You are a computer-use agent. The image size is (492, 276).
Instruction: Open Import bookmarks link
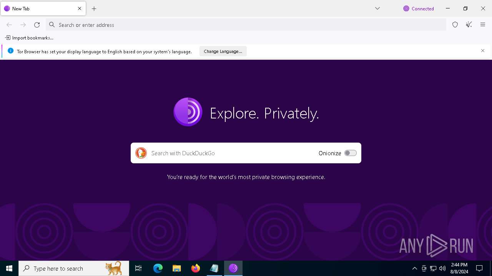(x=29, y=38)
